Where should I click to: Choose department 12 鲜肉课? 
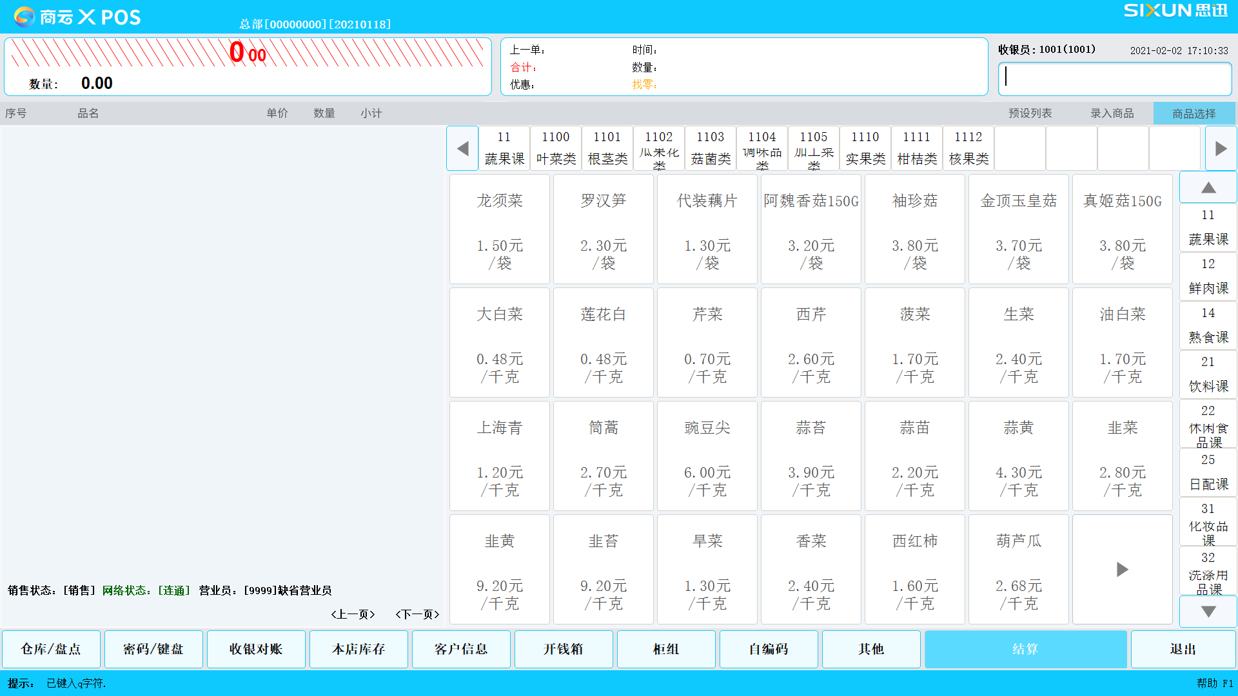[x=1208, y=276]
